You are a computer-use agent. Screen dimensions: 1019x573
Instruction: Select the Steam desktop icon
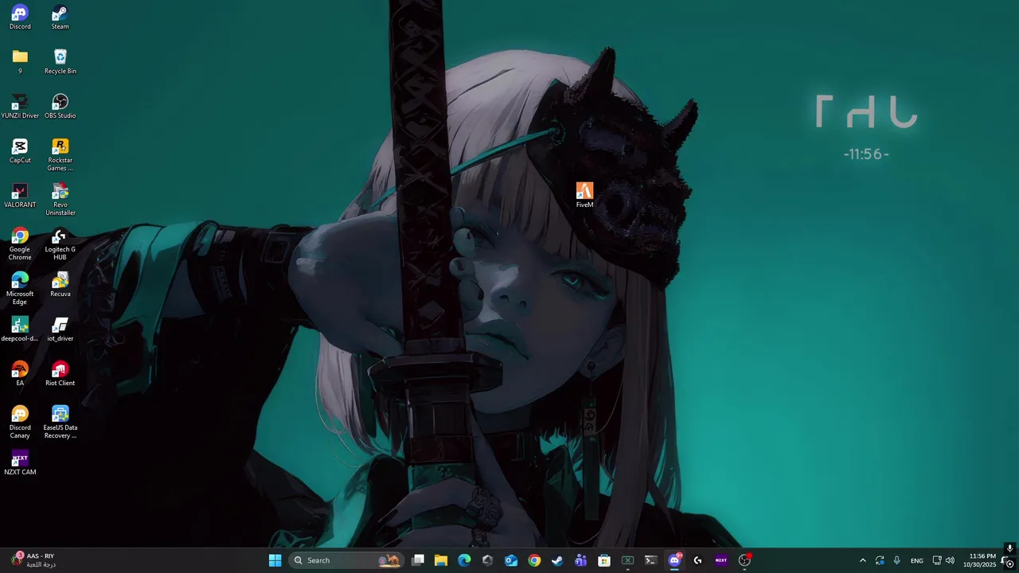(60, 18)
